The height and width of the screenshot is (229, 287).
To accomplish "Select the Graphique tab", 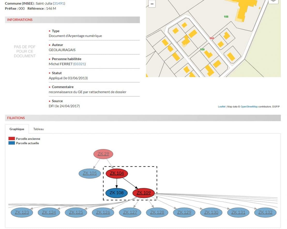I will [x=17, y=129].
